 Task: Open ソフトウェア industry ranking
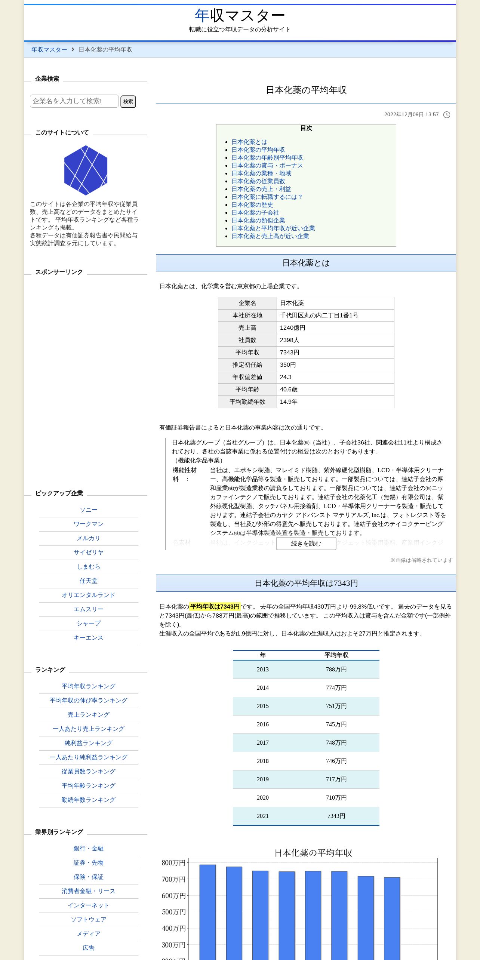tap(89, 920)
